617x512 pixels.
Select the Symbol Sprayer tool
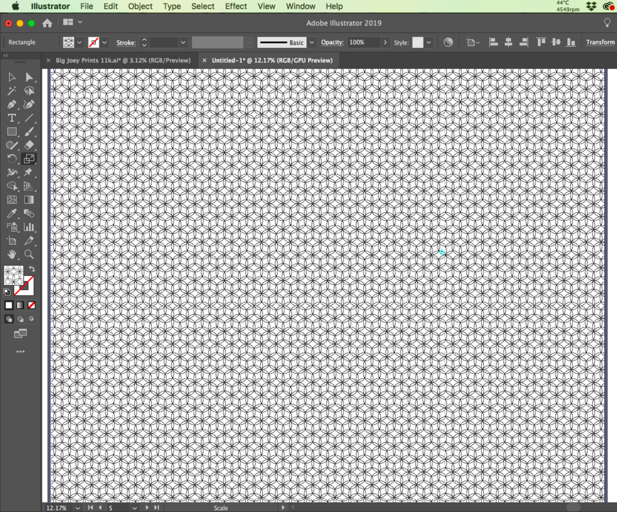point(12,227)
